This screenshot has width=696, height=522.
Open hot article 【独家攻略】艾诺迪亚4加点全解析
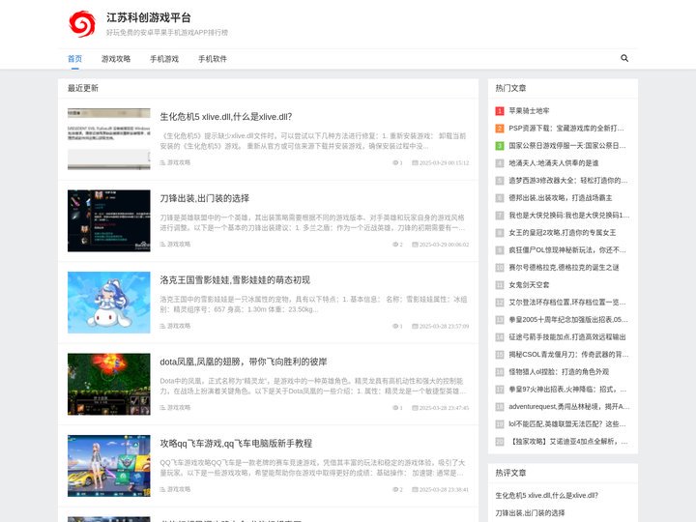(568, 441)
